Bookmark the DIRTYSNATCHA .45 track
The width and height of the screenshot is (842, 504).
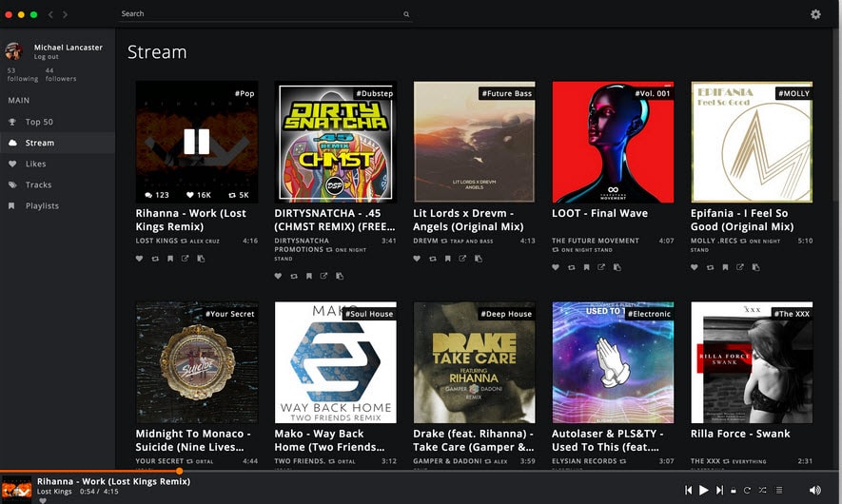(x=308, y=277)
